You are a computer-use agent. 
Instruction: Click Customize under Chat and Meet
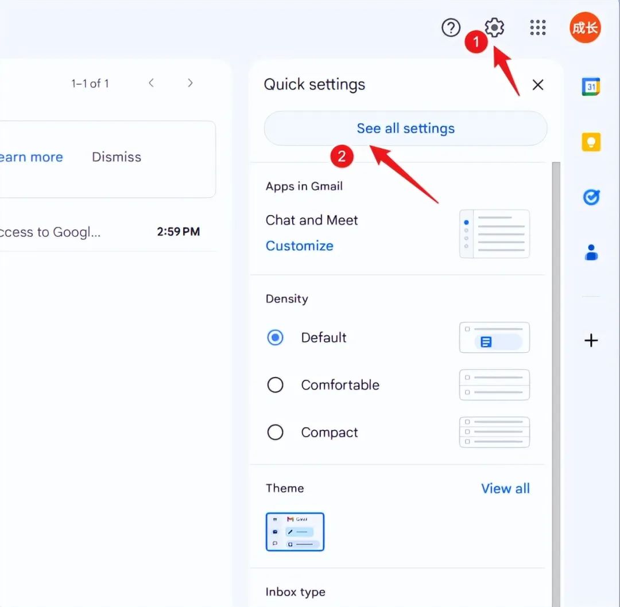click(299, 246)
